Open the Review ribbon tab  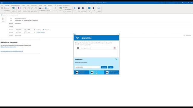coord(40,5)
